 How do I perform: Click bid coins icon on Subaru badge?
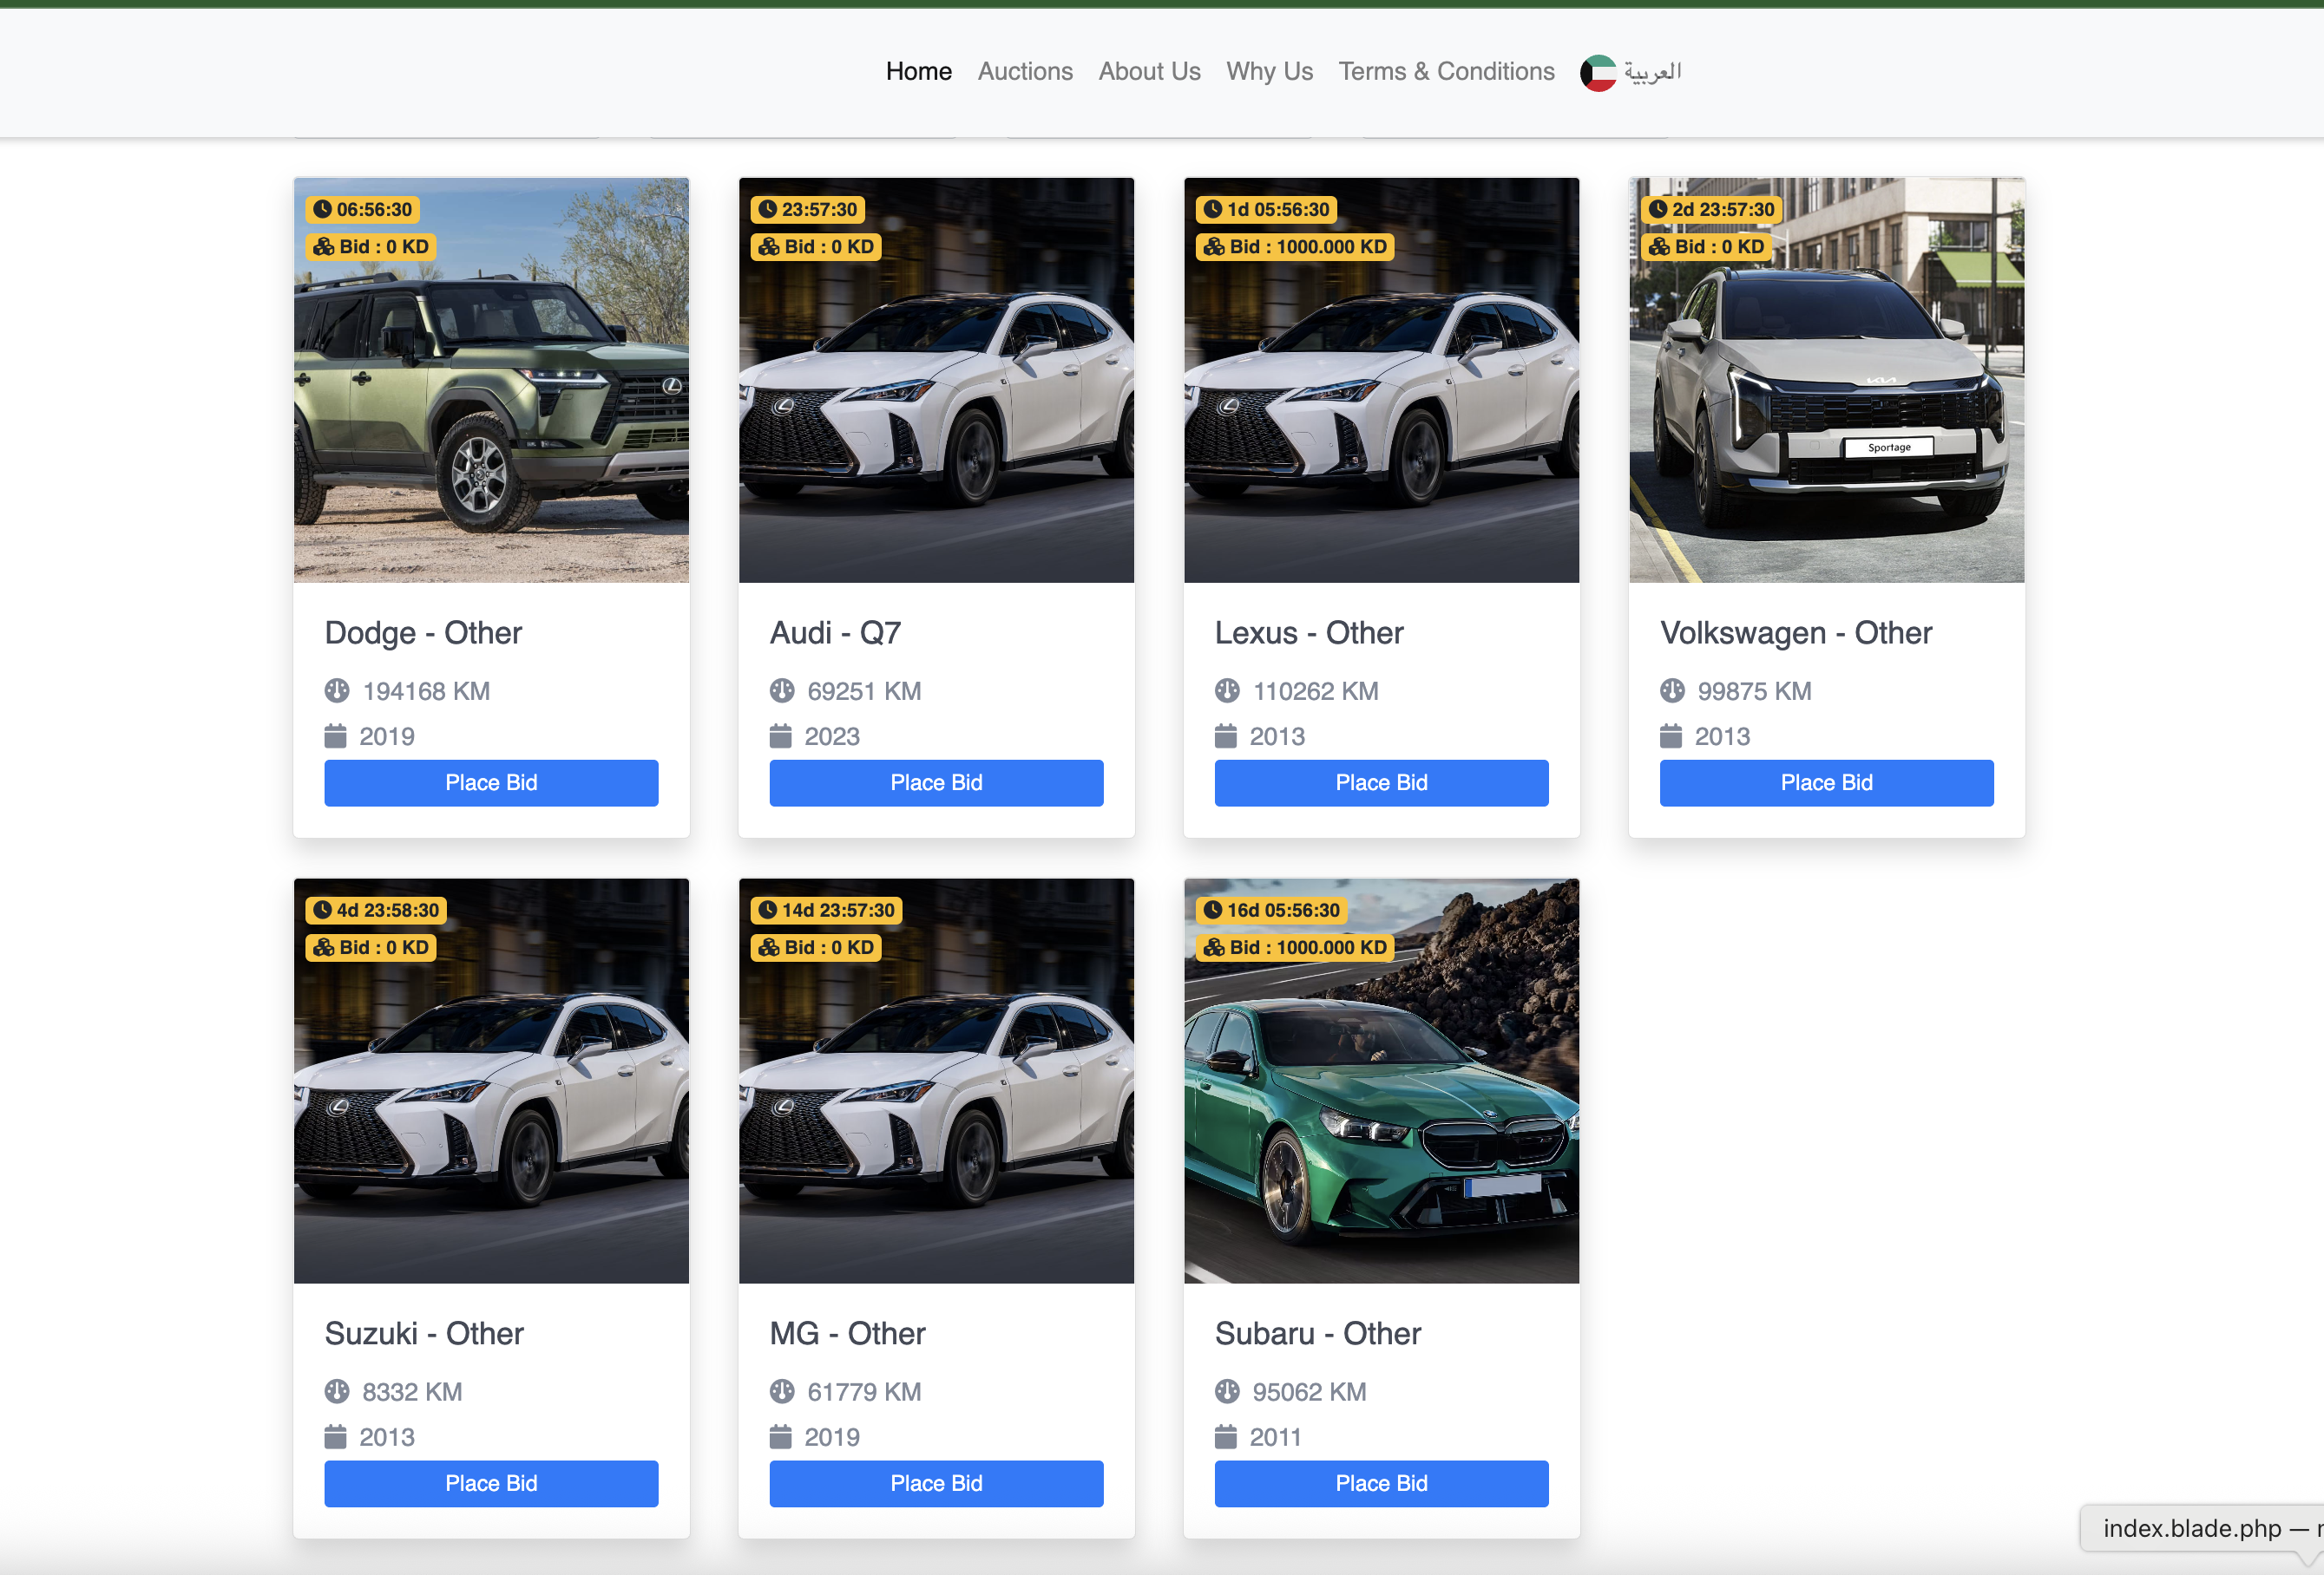pyautogui.click(x=1213, y=947)
